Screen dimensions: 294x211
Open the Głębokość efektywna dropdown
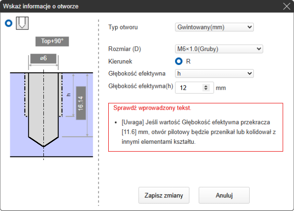[214, 73]
